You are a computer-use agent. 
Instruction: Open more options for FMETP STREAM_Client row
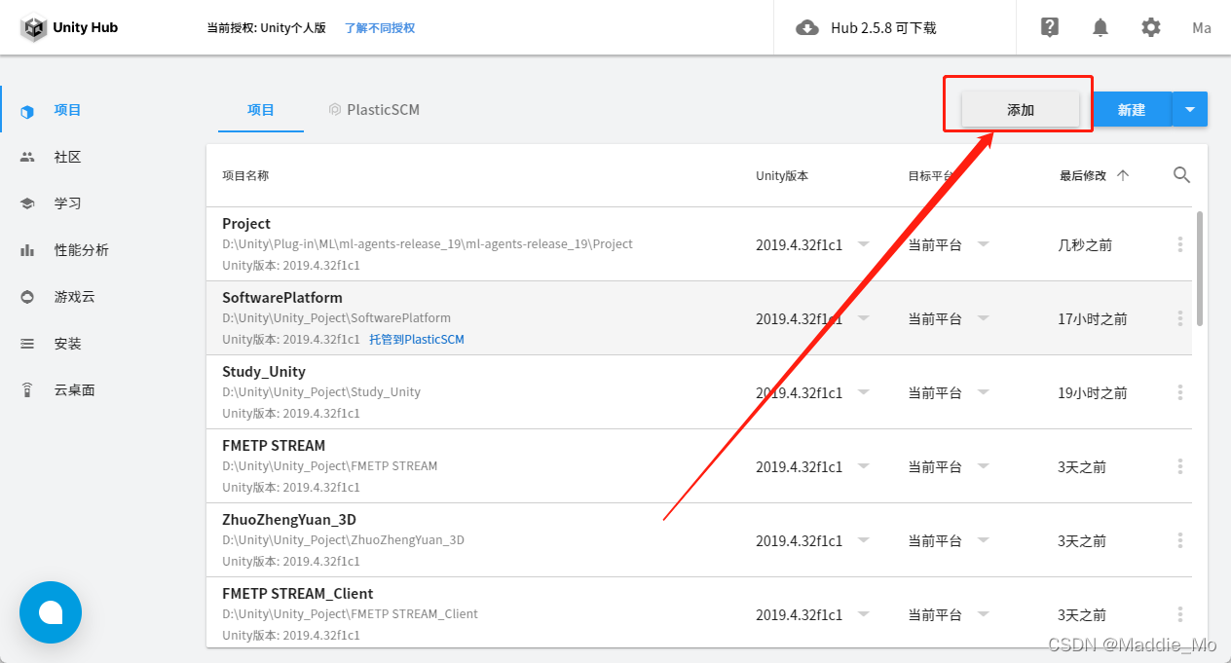click(1180, 614)
